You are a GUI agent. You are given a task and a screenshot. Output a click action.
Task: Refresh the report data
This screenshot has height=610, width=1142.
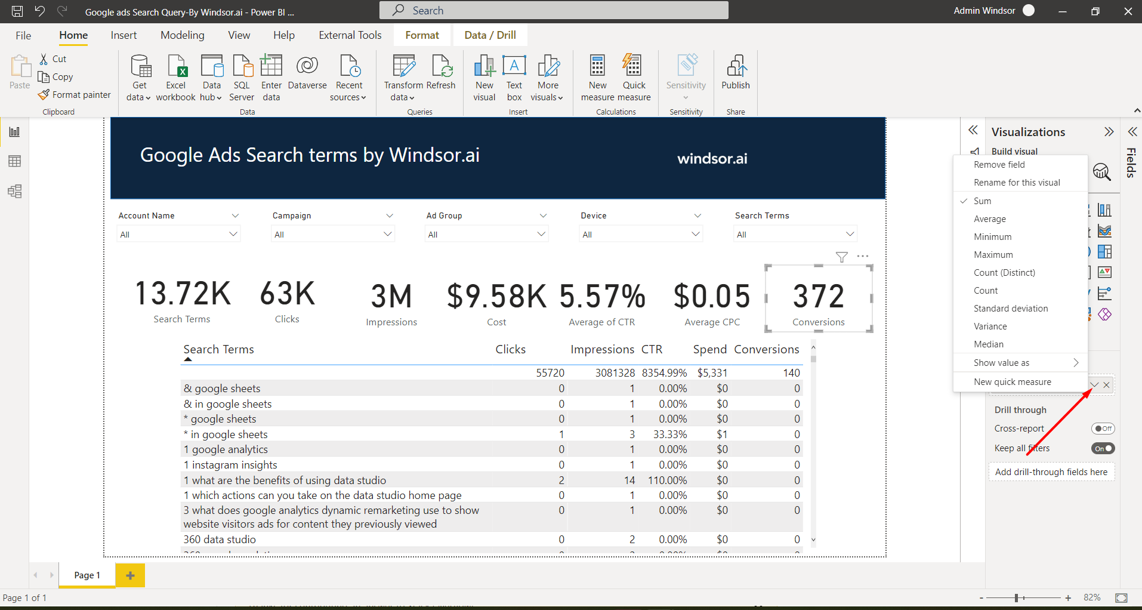pos(442,72)
